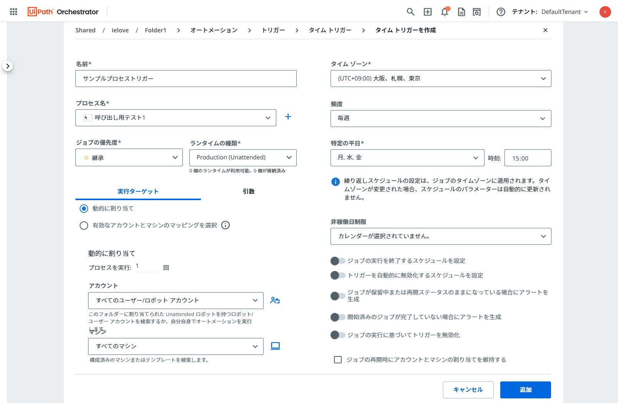
Task: Go to Shared breadcrumb
Action: 85,30
